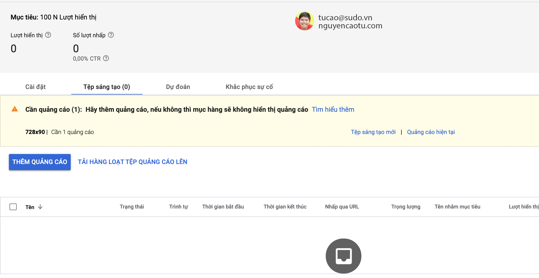539x278 pixels.
Task: Click TẢI HÀNG LOẠT TỆP QUẢNG CÁO LÊN
Action: (x=133, y=162)
